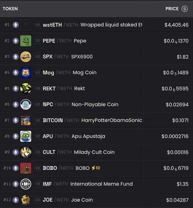
Task: Click the Milady Cult Coin icon
Action: [x=25, y=152]
